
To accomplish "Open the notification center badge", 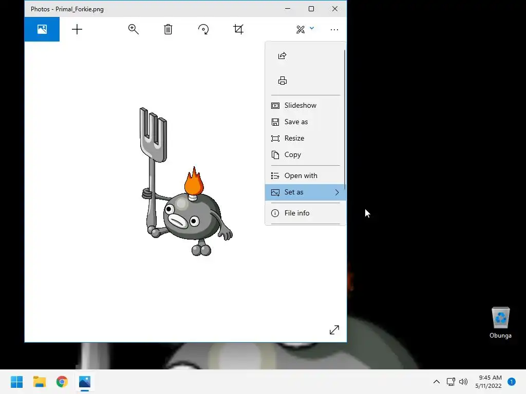I will point(512,382).
